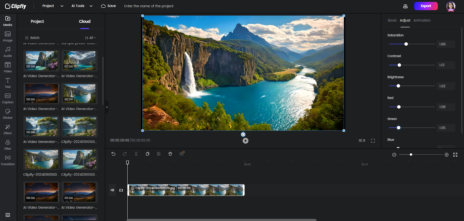The height and width of the screenshot is (221, 464).
Task: Click the Saturation slider handle
Action: pyautogui.click(x=406, y=44)
